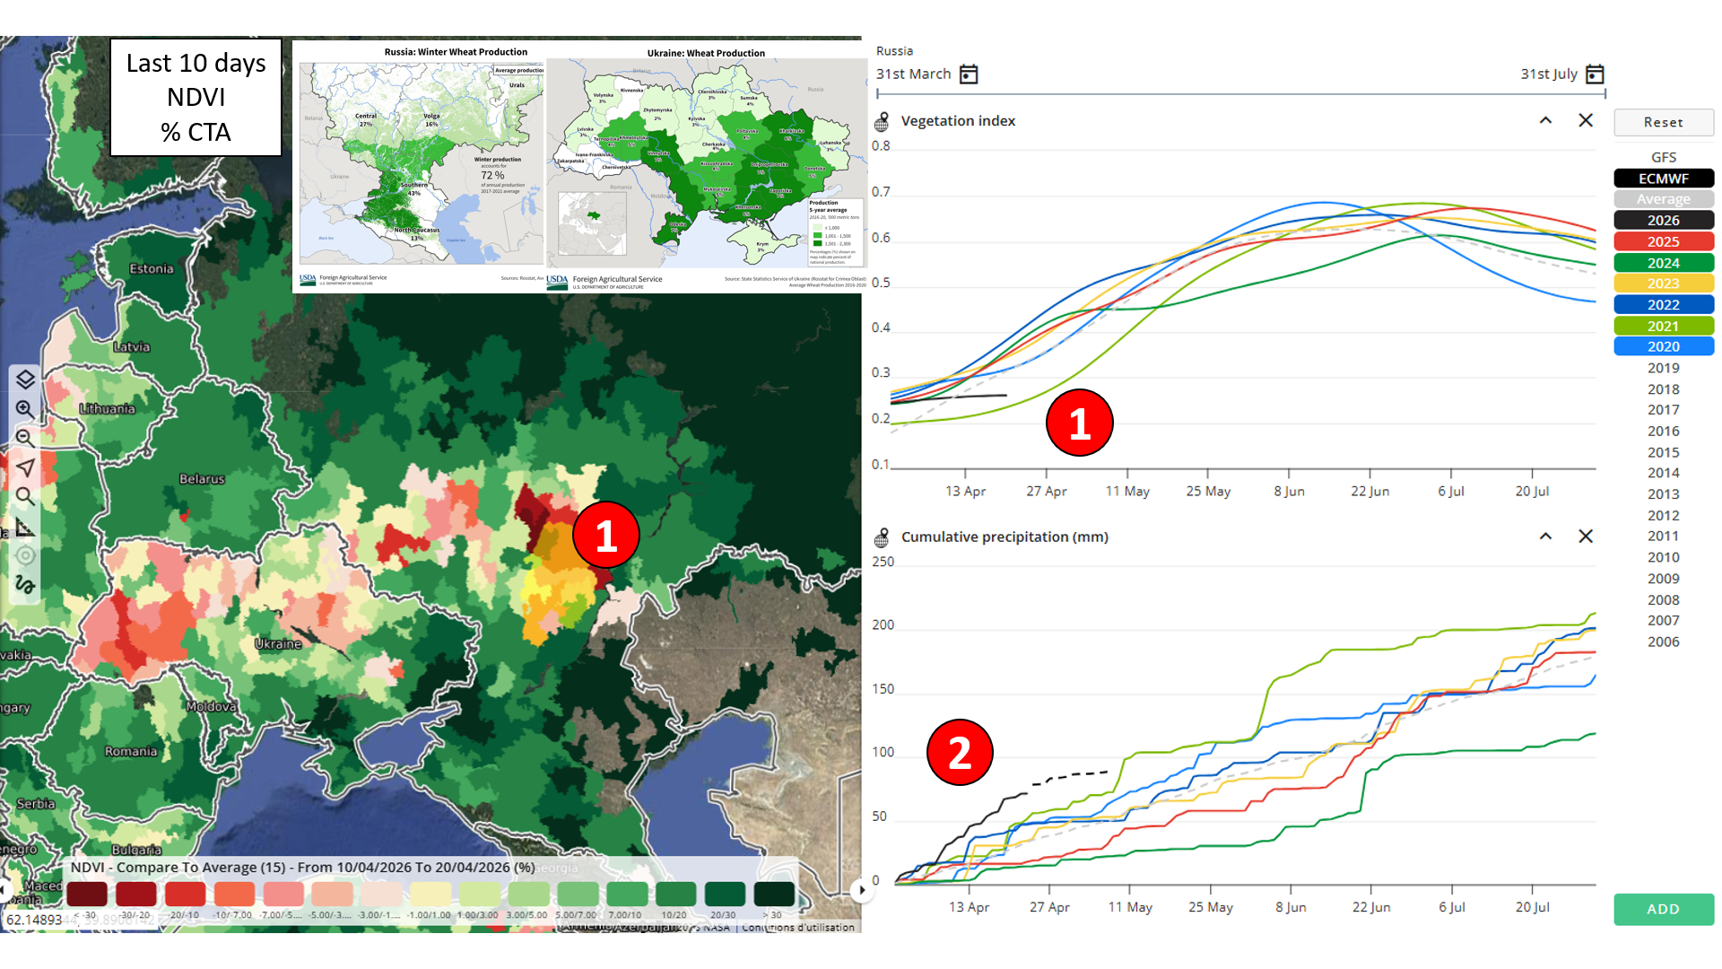Open the map layers icon
Screen dimensions: 1722x969
(25, 380)
